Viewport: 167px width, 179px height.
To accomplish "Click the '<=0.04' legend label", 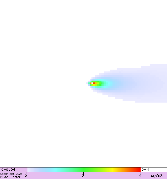I will coord(8,170).
